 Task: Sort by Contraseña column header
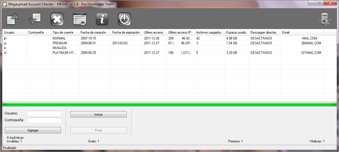[x=39, y=32]
